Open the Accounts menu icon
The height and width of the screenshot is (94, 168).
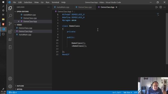tap(10, 79)
